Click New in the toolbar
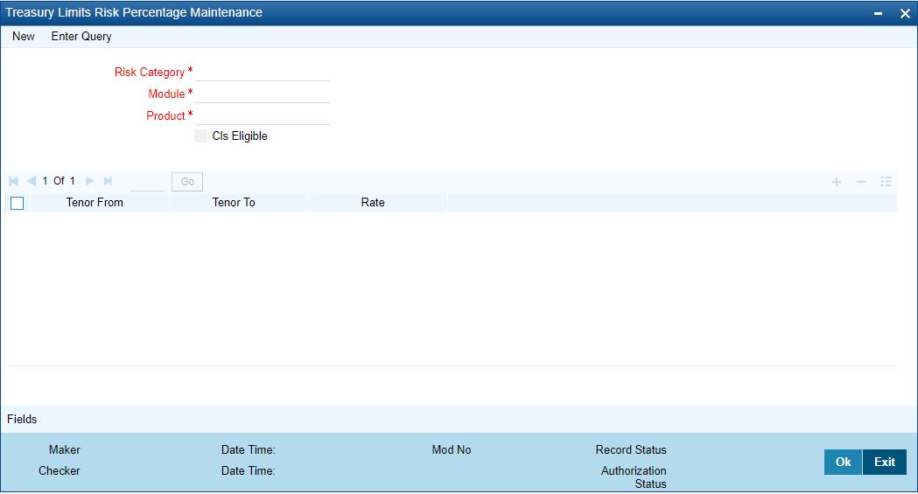The width and height of the screenshot is (918, 494). click(24, 36)
